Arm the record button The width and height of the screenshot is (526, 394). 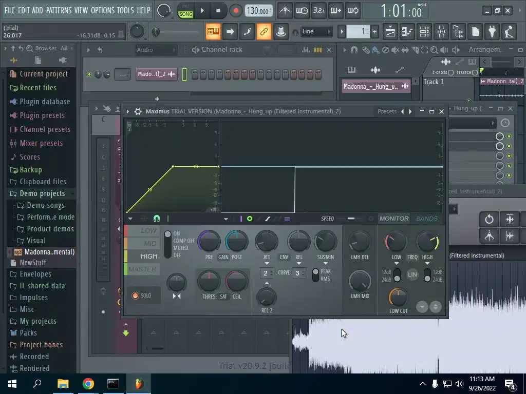(x=236, y=11)
